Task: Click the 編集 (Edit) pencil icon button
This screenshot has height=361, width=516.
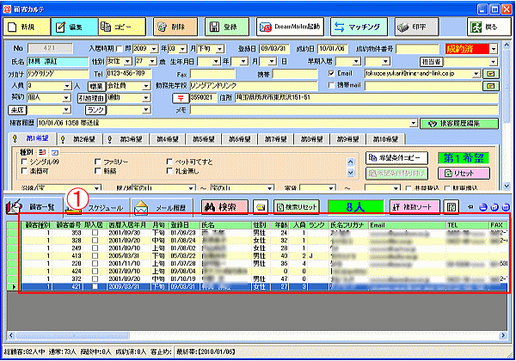Action: (74, 27)
